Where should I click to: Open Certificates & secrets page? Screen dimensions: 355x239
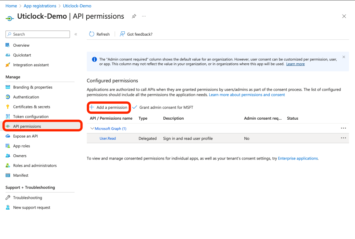tap(32, 107)
